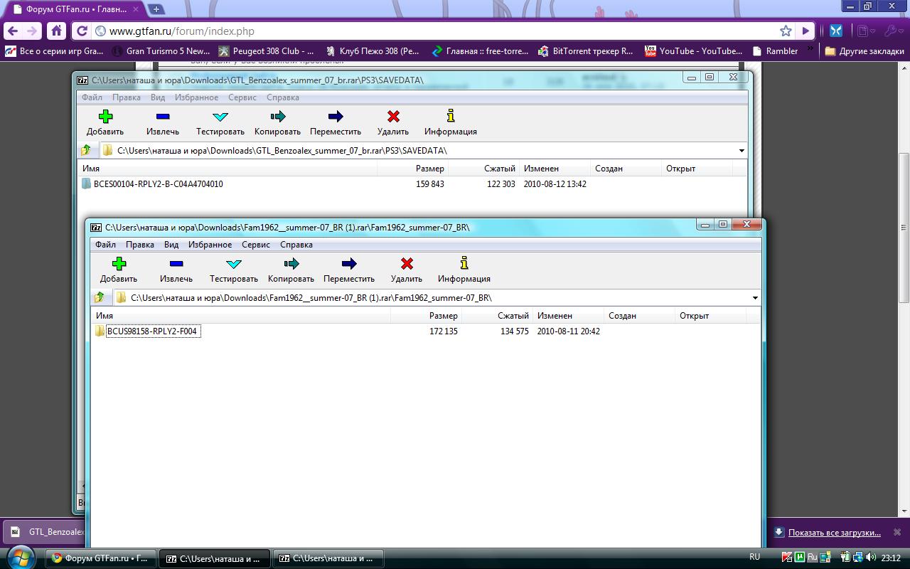Go up one folder in front 7-Zip window
The height and width of the screenshot is (569, 910).
[x=100, y=297]
